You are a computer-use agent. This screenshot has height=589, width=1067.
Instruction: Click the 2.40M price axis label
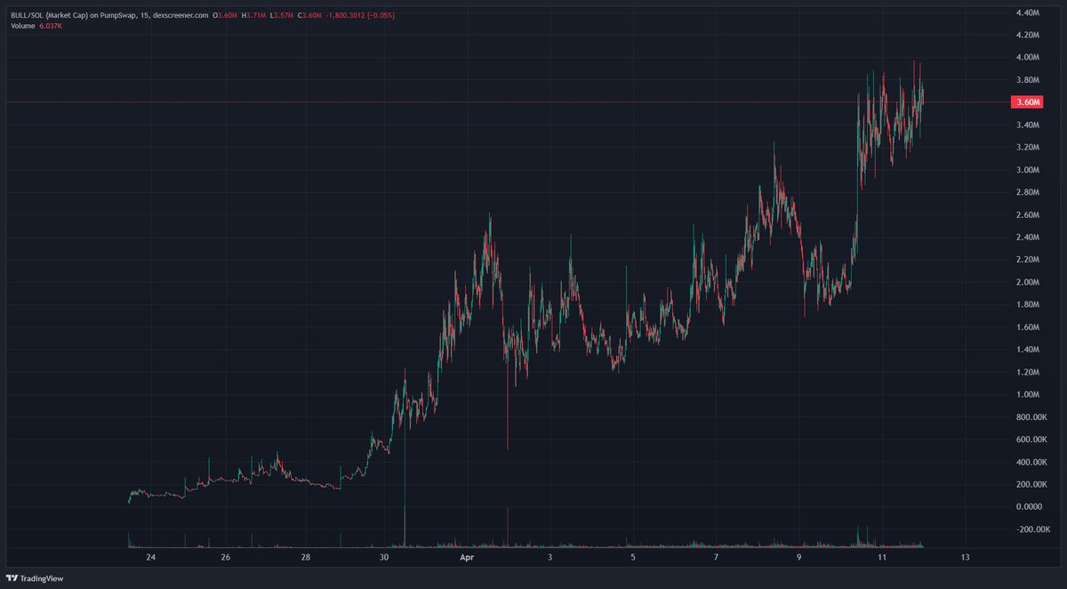pyautogui.click(x=1027, y=237)
